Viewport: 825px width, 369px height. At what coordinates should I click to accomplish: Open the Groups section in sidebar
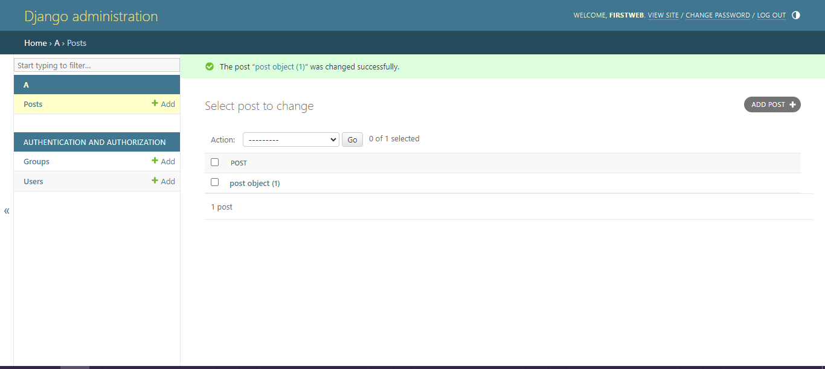coord(37,161)
